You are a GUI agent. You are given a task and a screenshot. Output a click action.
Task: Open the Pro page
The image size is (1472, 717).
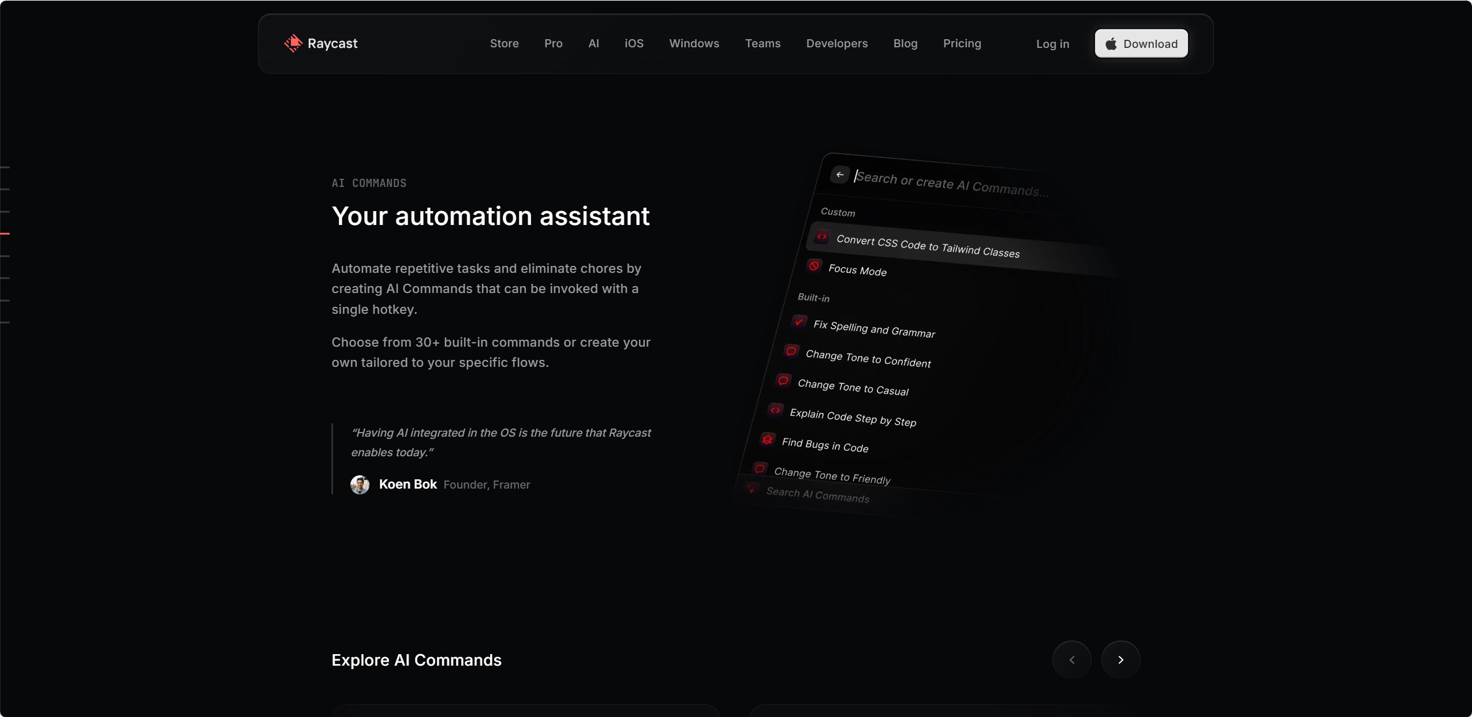point(553,43)
